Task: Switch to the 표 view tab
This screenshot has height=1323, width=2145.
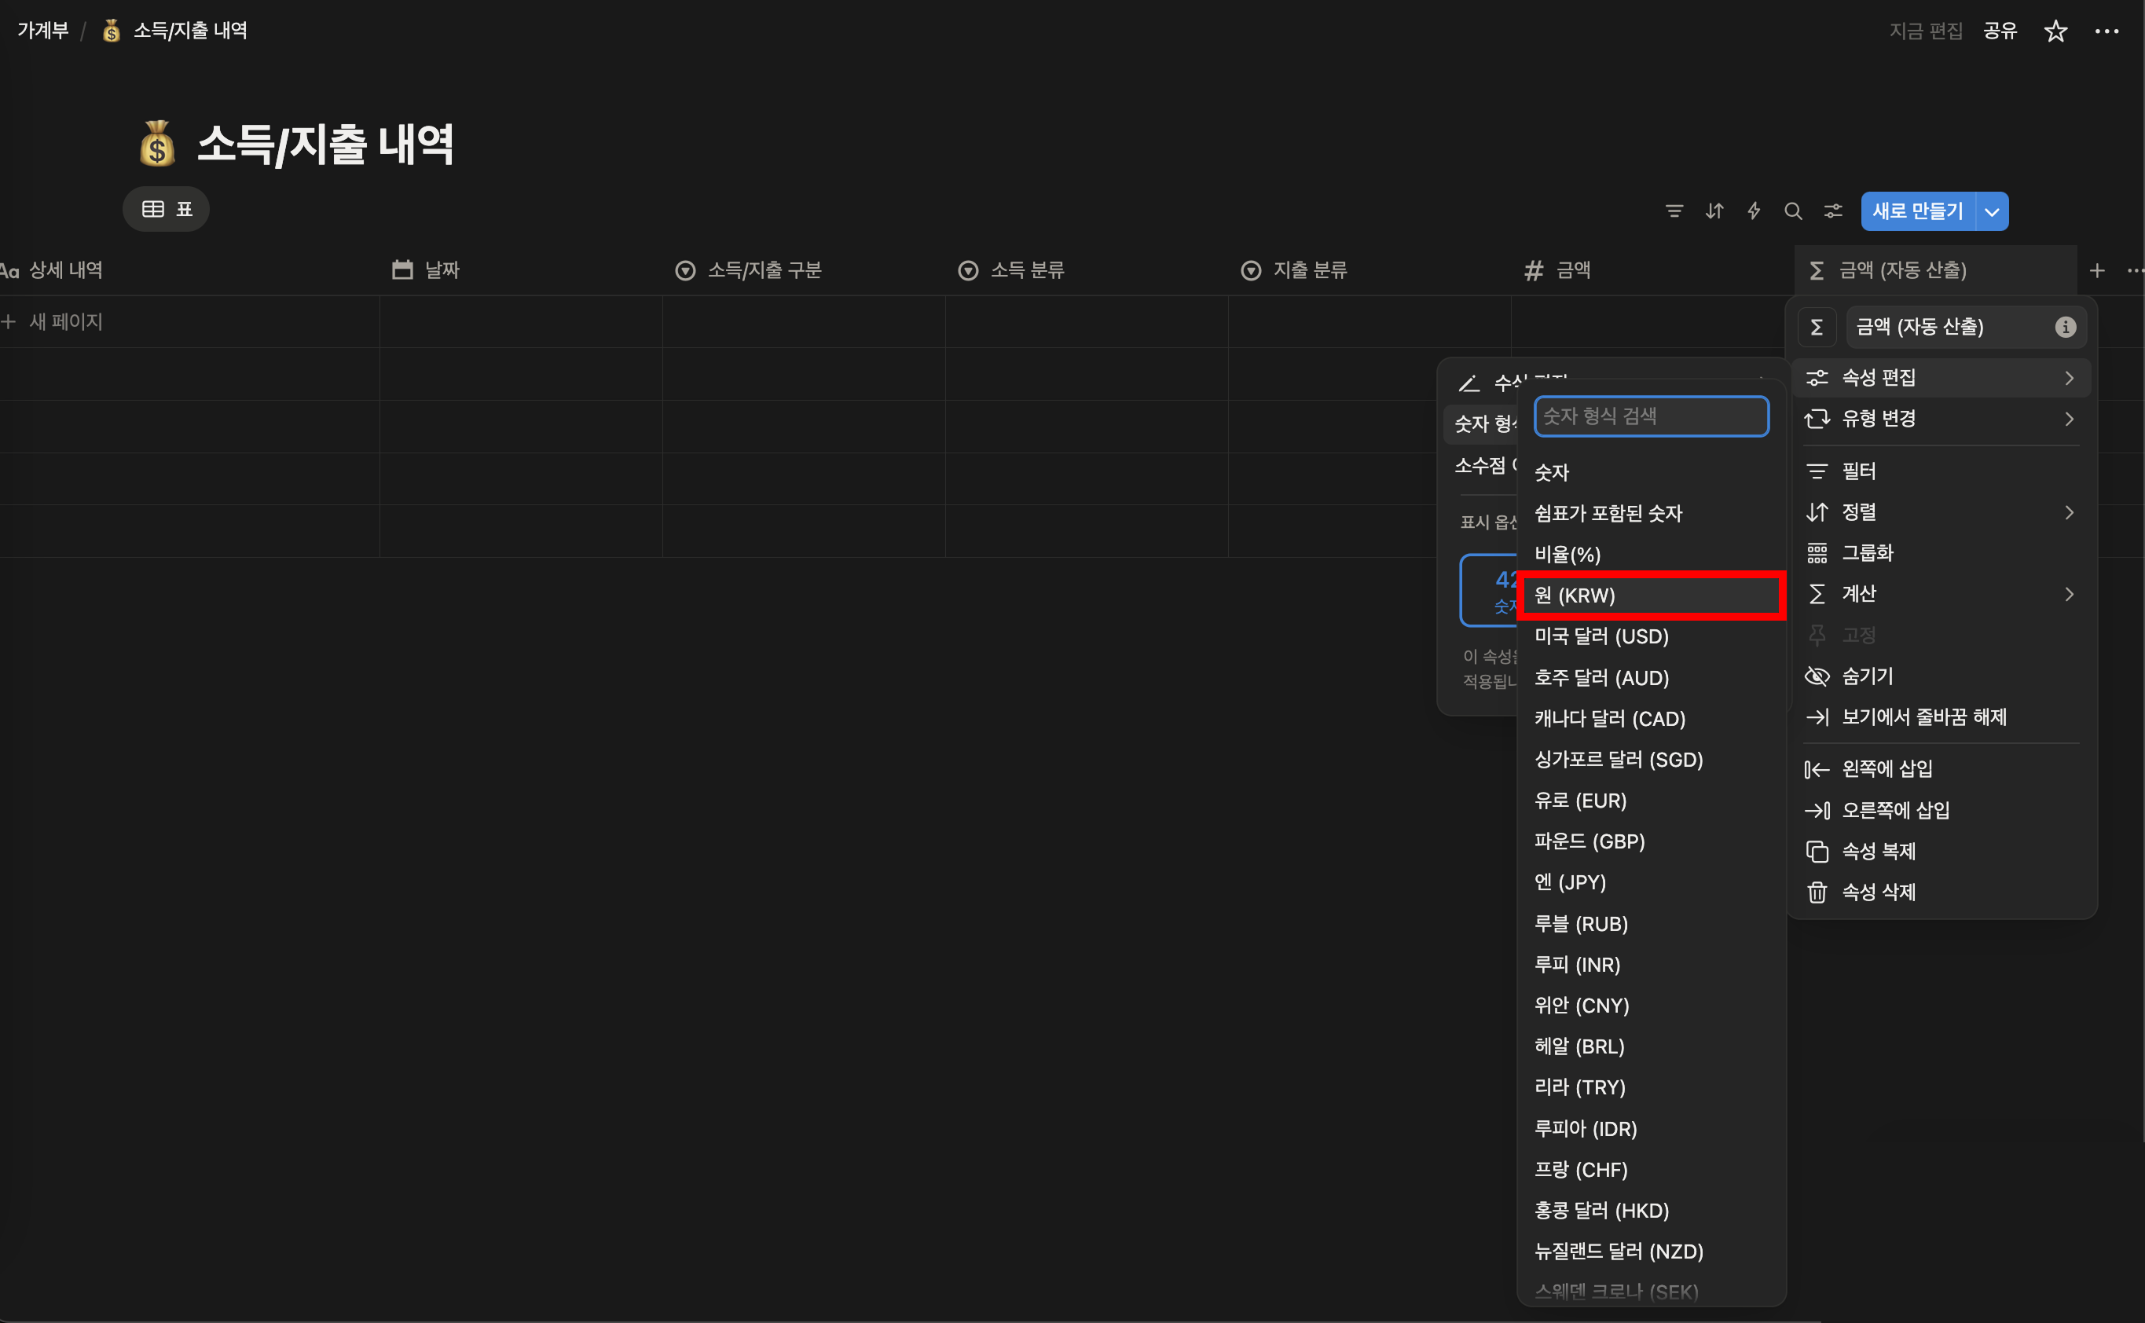Action: (167, 209)
